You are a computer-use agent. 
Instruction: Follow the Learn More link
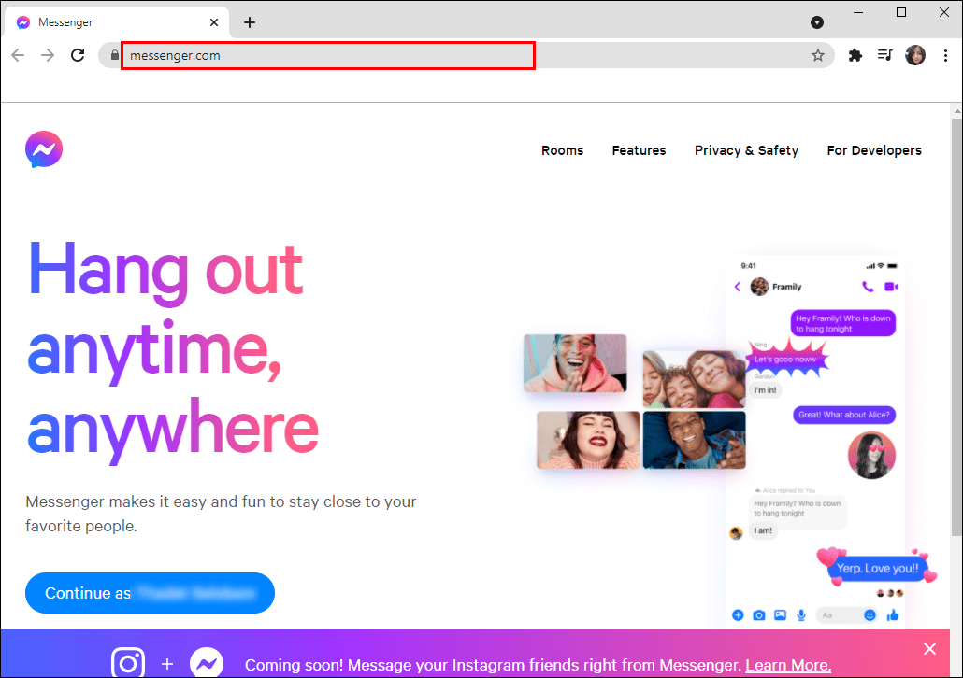click(788, 665)
